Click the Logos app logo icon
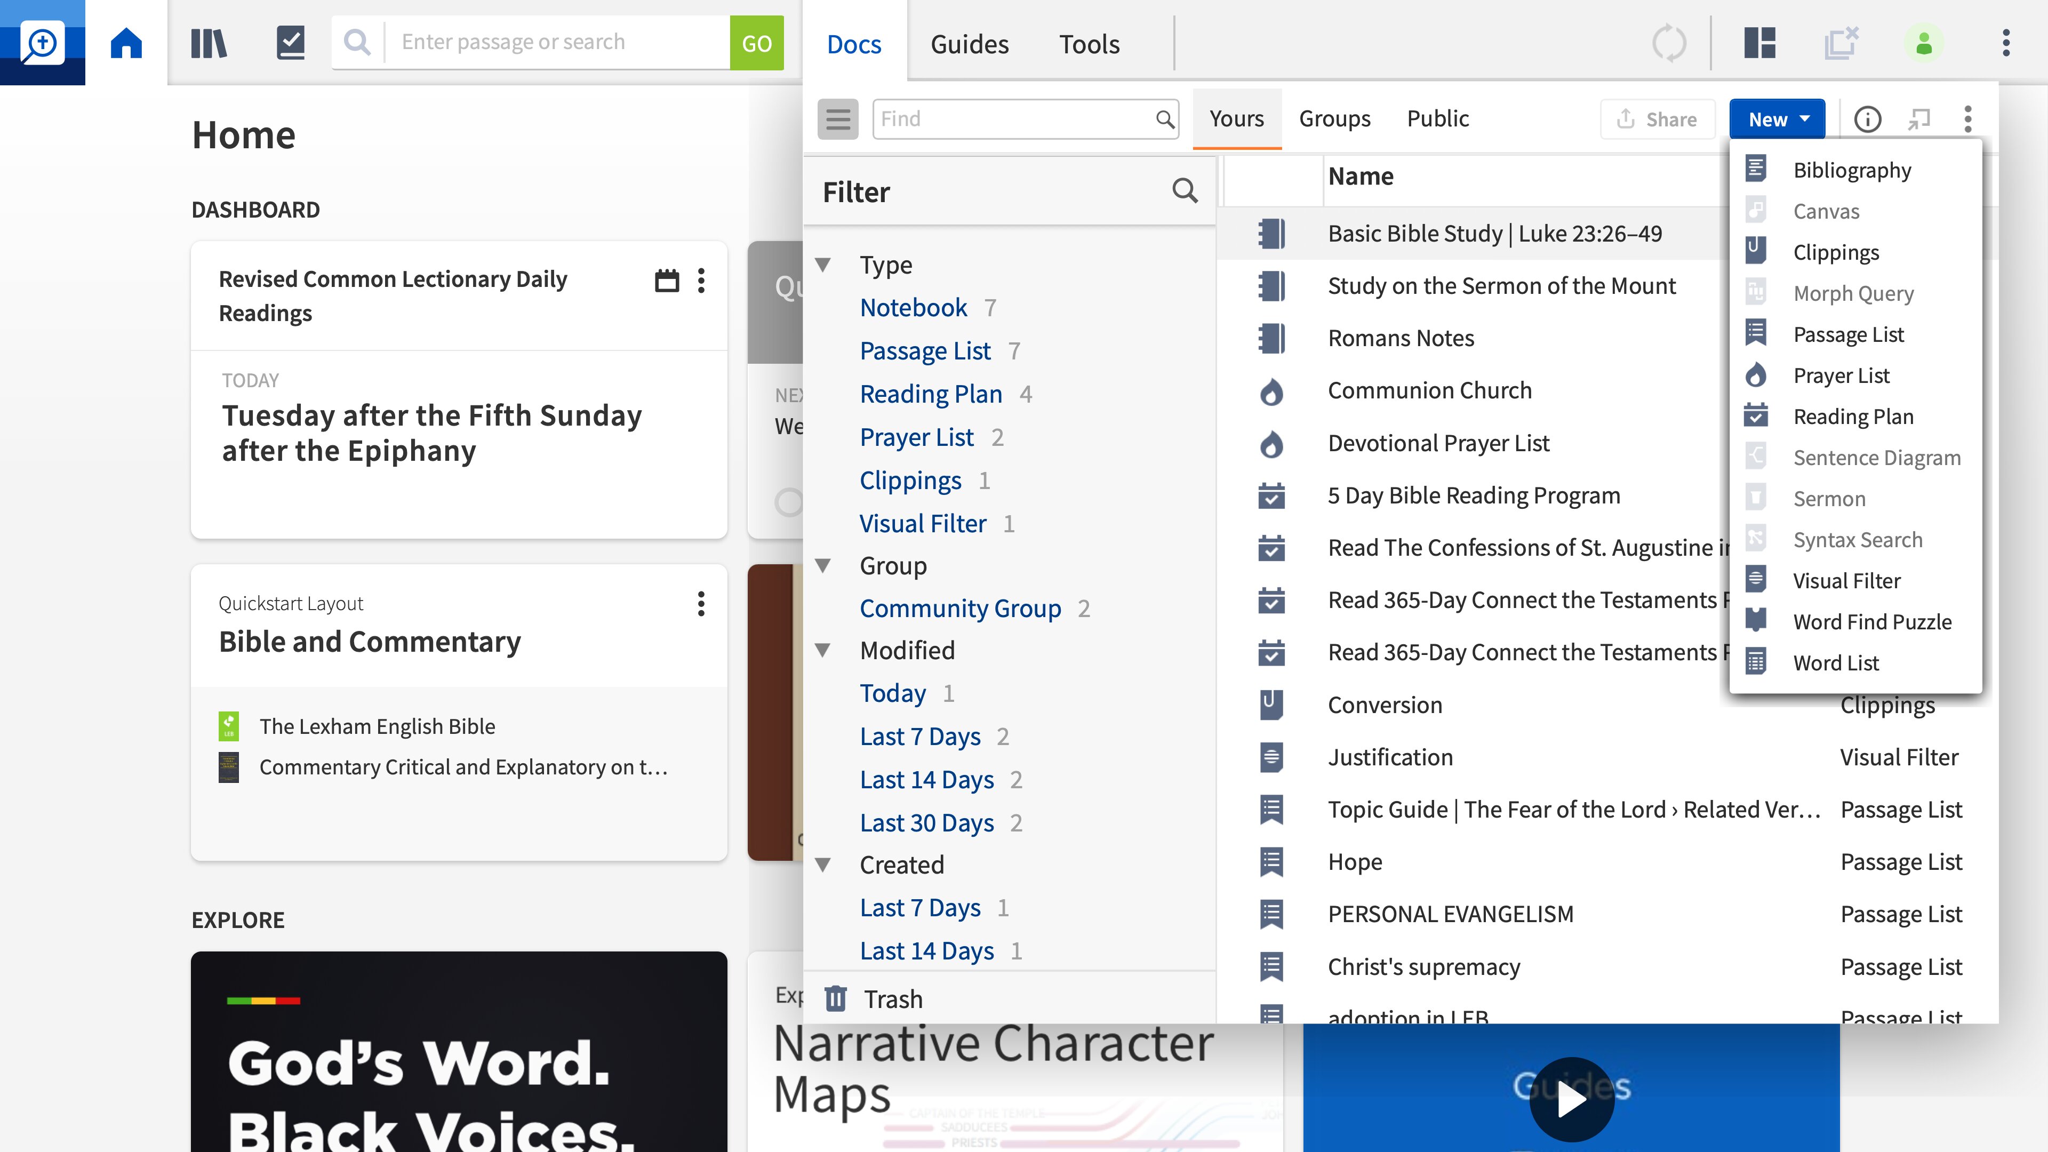2048x1152 pixels. (x=42, y=43)
